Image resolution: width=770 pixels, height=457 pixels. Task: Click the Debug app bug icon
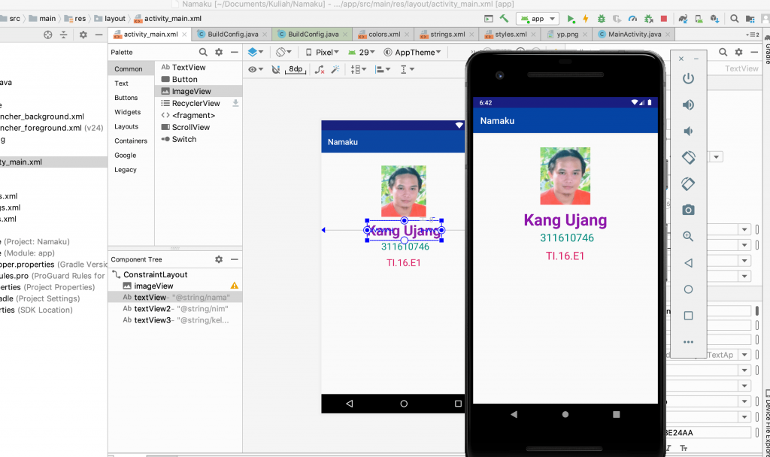602,18
